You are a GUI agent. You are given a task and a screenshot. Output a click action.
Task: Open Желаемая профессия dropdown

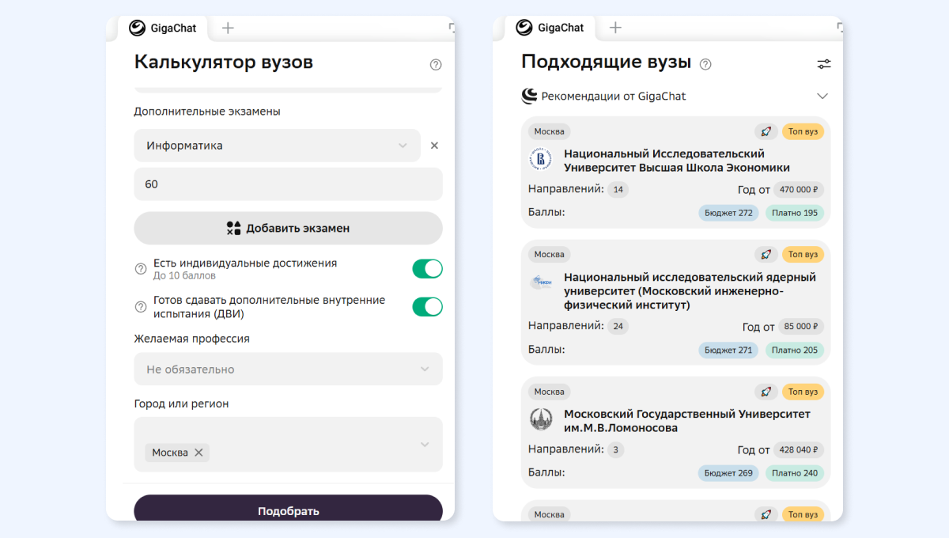click(288, 369)
